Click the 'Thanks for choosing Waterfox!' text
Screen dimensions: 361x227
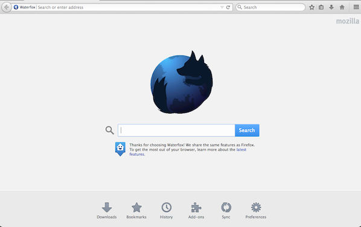[x=157, y=145]
